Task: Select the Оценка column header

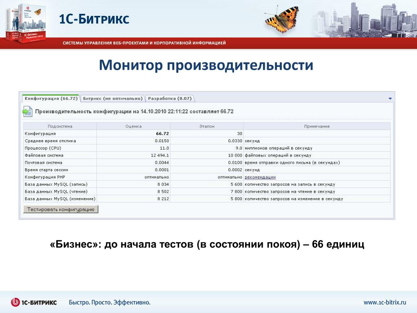Action: [134, 126]
